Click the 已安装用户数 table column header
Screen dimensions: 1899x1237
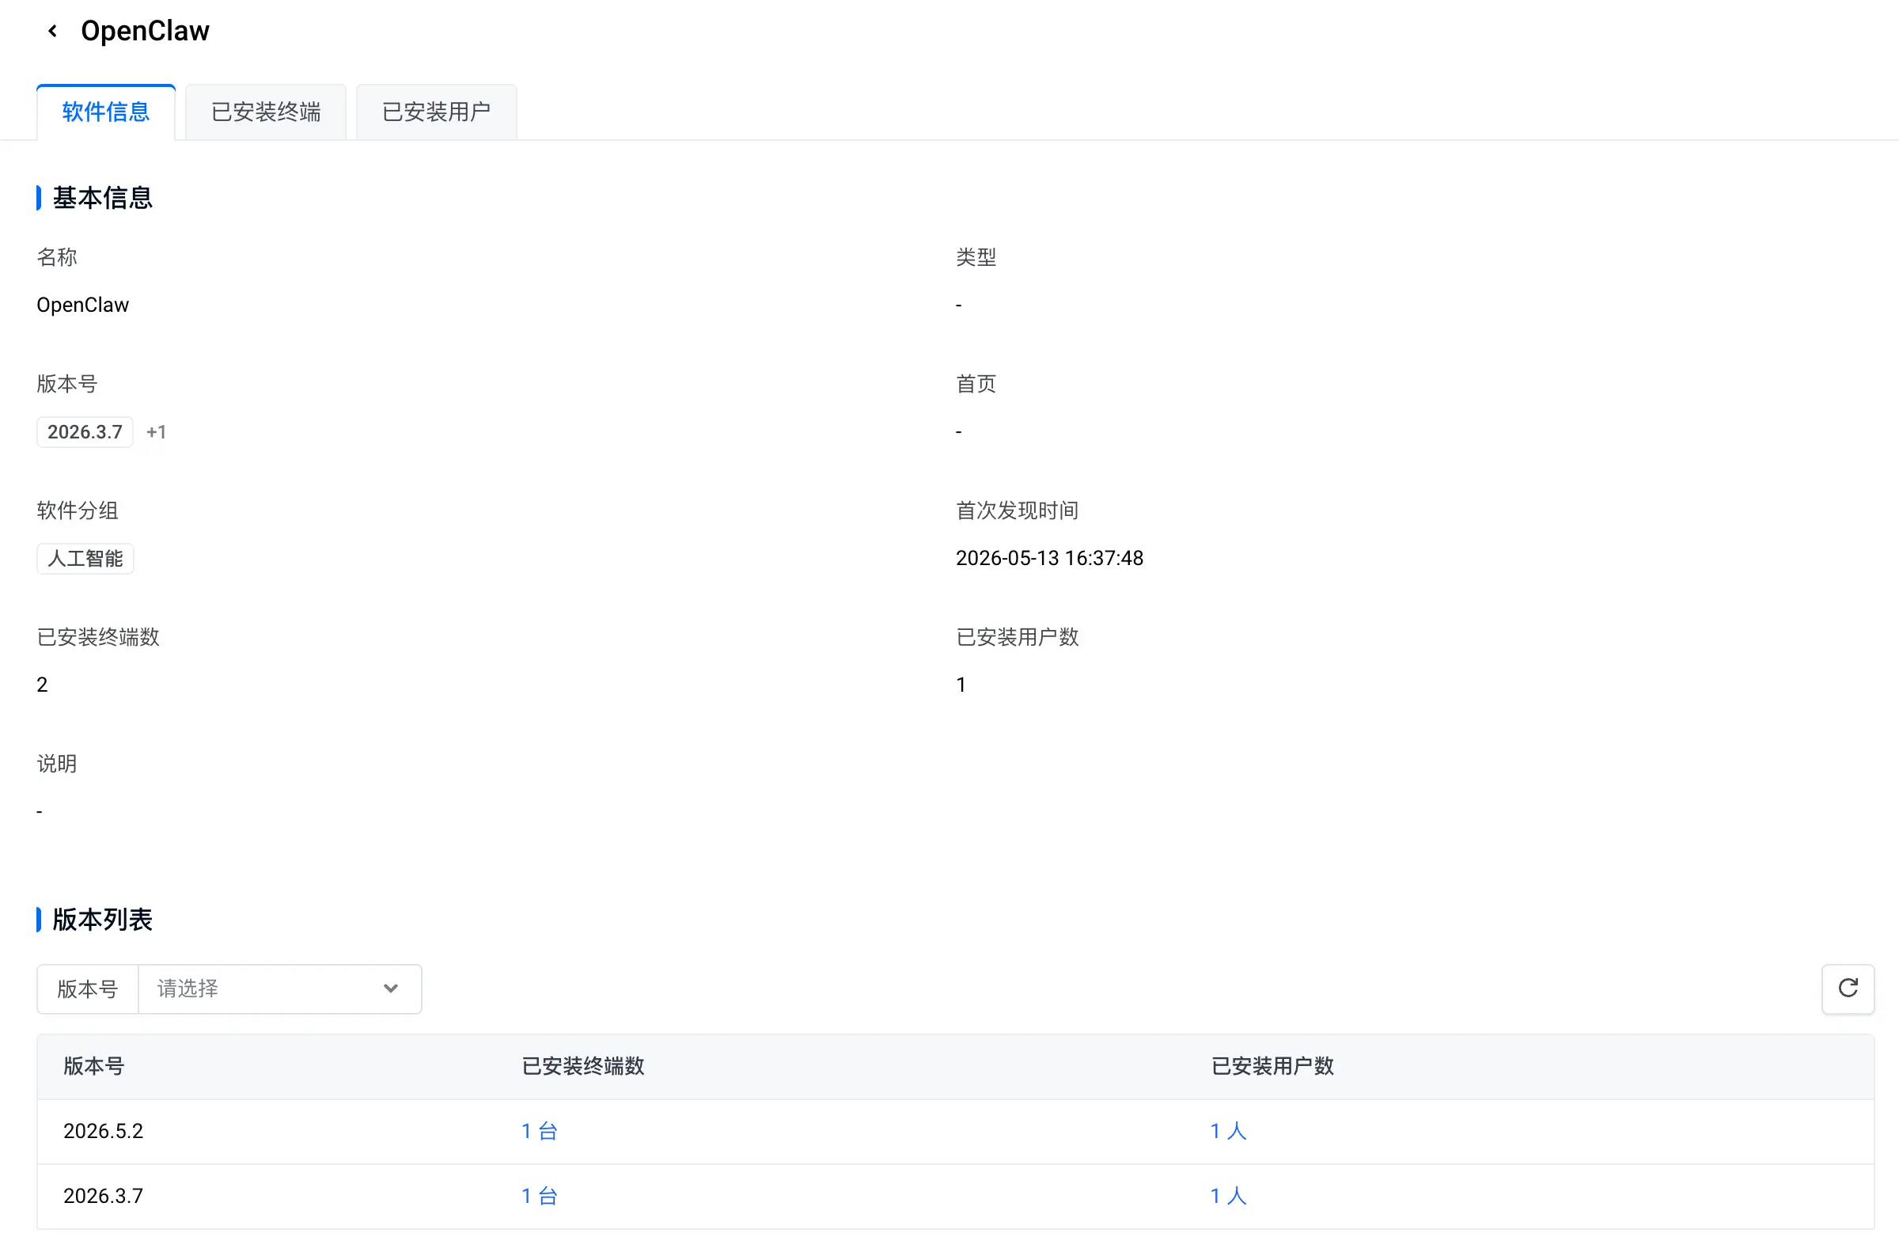[1272, 1066]
